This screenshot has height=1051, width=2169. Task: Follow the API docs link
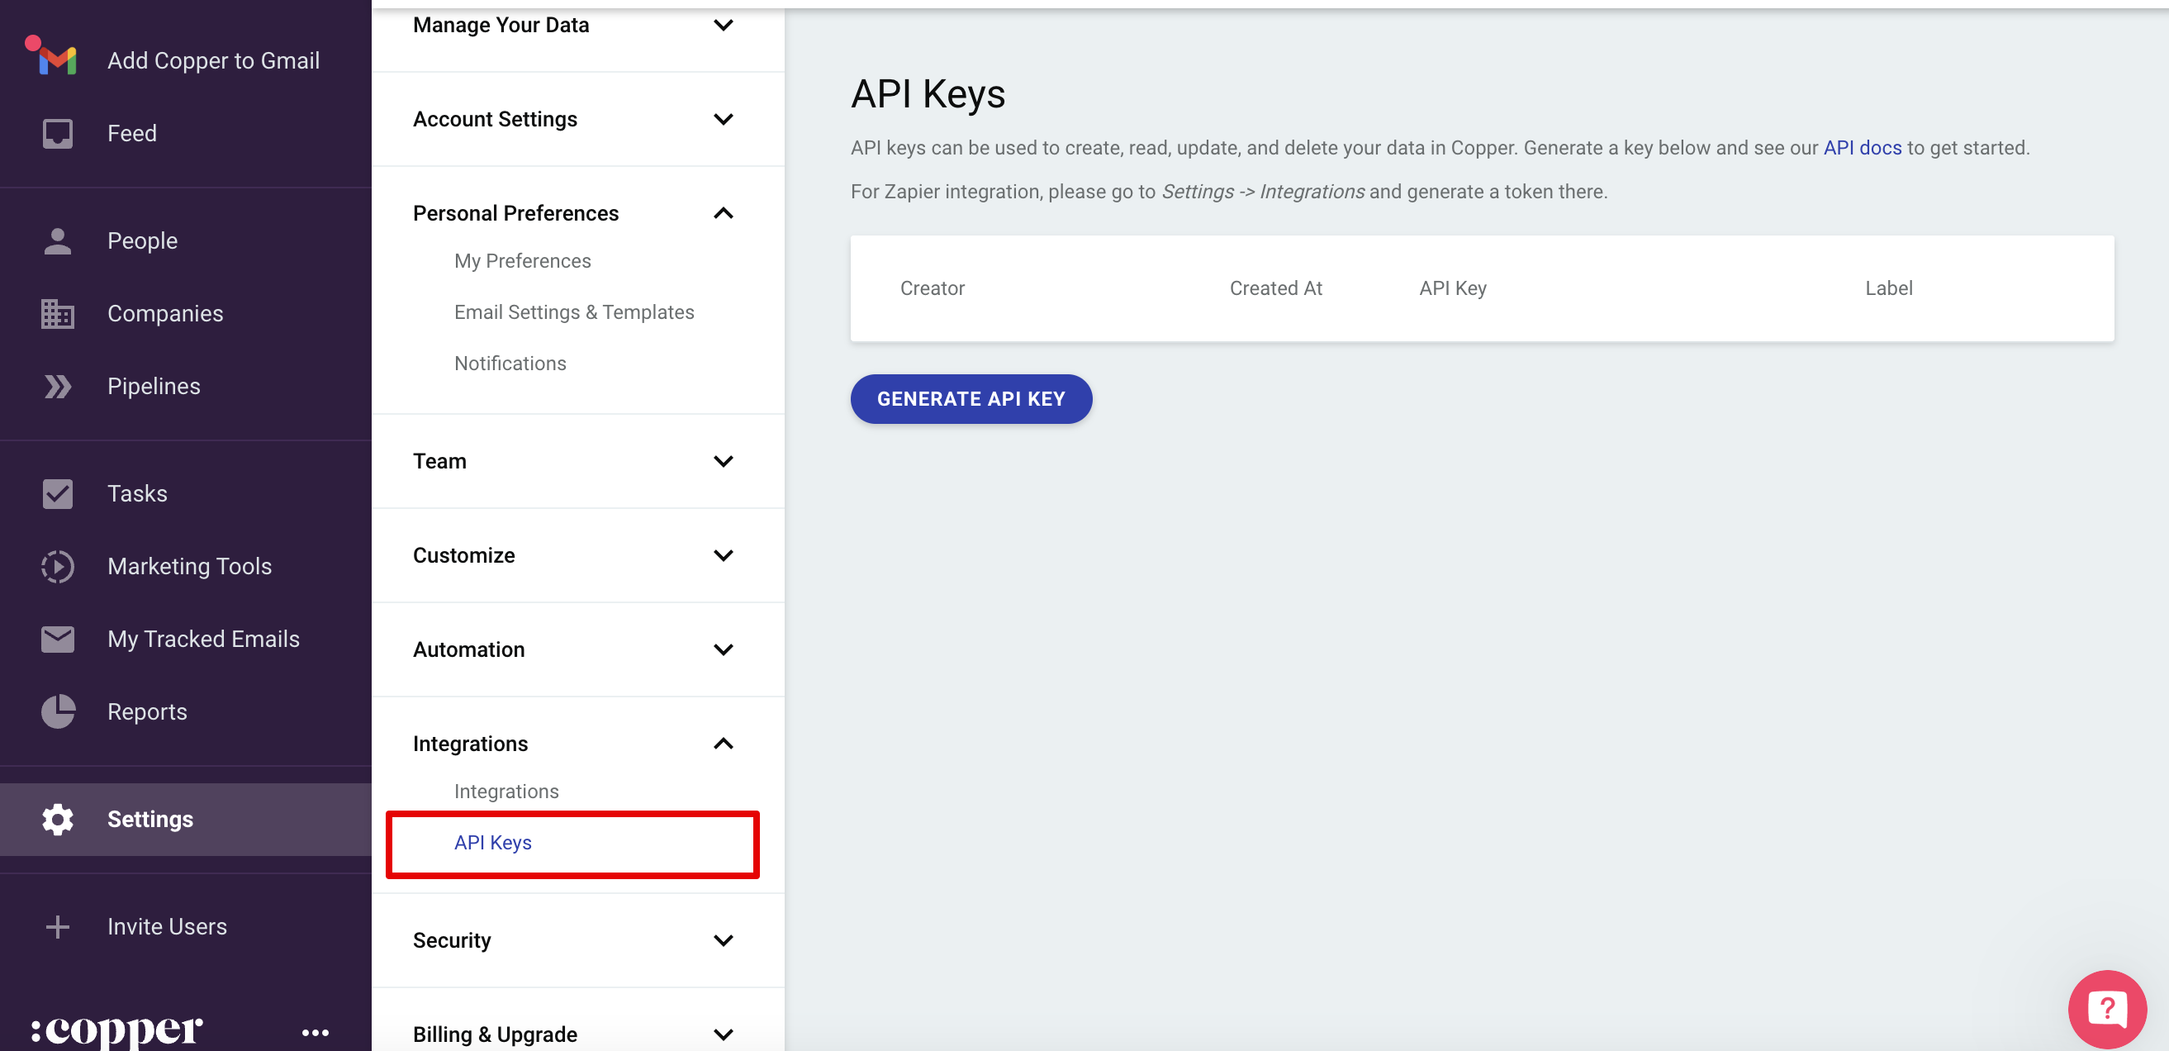1862,148
